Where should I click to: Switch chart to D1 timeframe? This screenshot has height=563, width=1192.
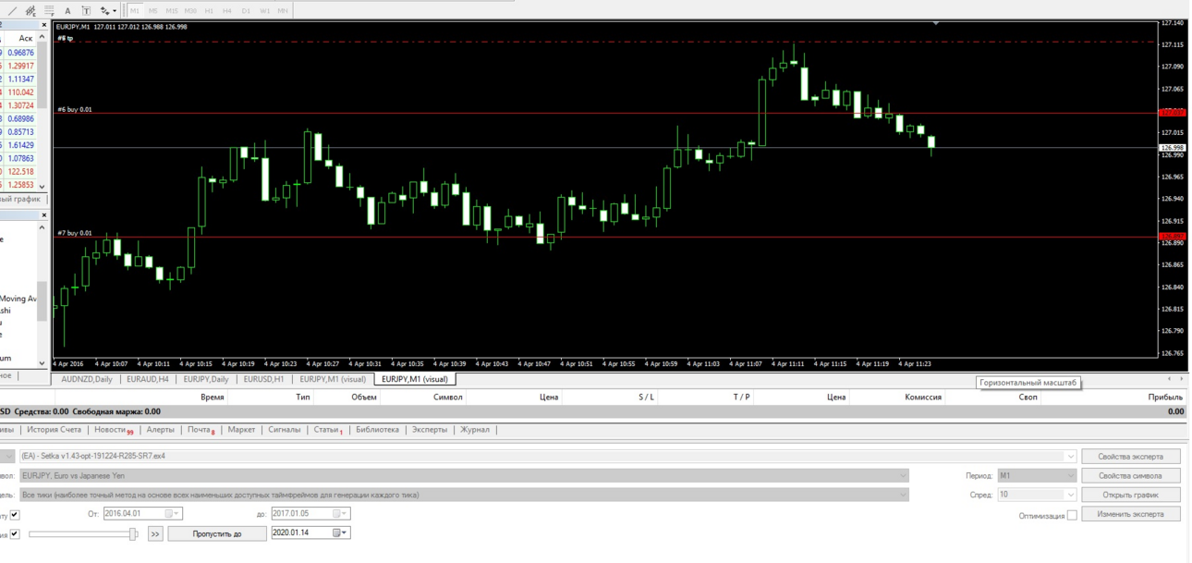point(246,11)
